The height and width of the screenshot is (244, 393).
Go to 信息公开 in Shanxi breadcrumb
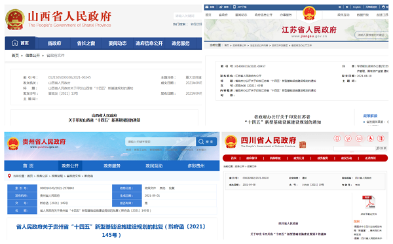point(33,56)
